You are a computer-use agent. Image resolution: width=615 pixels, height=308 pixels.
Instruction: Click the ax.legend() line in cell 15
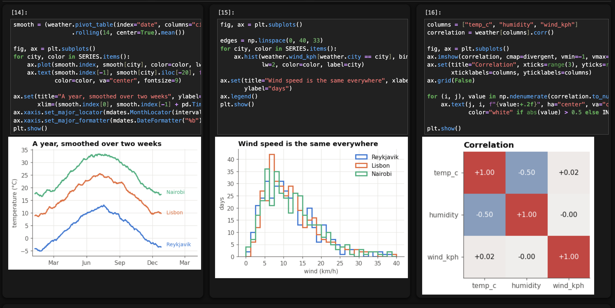[239, 96]
